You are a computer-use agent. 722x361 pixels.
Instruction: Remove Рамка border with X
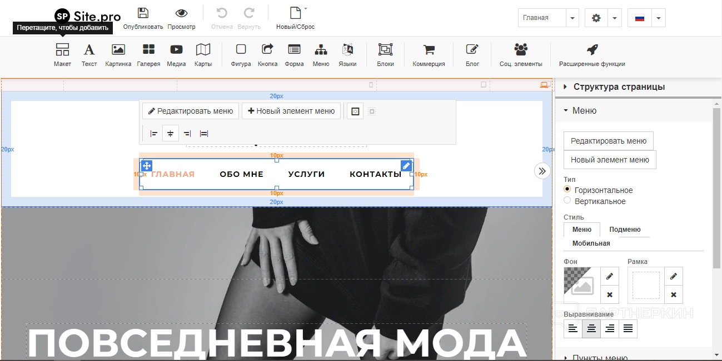tap(674, 294)
